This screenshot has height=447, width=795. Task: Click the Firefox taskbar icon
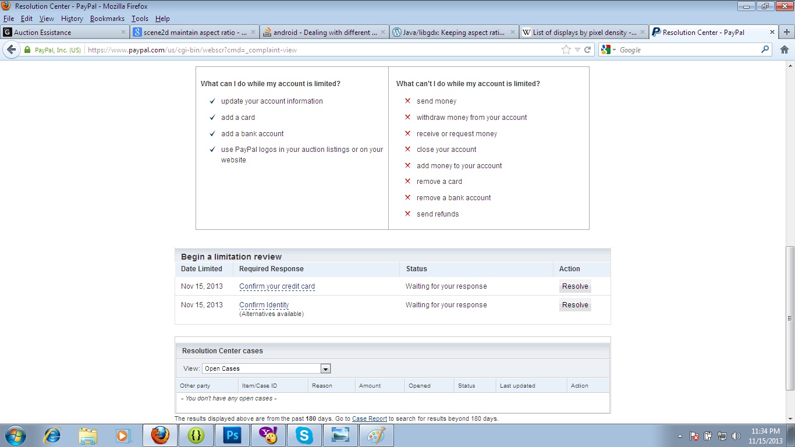click(x=160, y=435)
